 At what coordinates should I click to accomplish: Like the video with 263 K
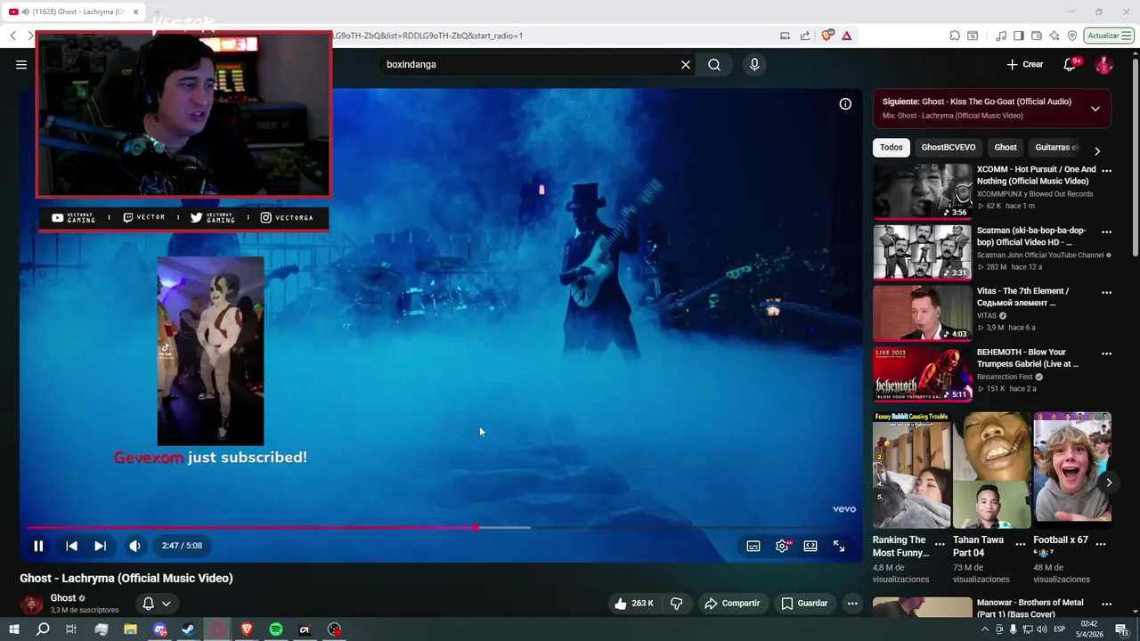pyautogui.click(x=634, y=604)
